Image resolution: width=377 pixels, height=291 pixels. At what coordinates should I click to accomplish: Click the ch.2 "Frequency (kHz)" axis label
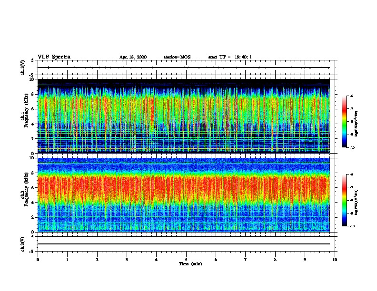pos(27,189)
